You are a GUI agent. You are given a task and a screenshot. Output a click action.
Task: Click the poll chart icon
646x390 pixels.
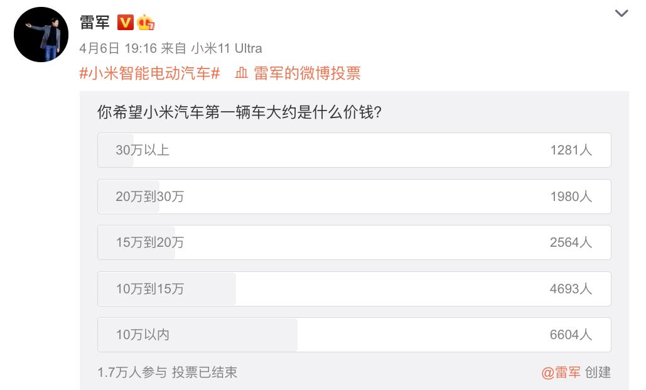tap(242, 73)
